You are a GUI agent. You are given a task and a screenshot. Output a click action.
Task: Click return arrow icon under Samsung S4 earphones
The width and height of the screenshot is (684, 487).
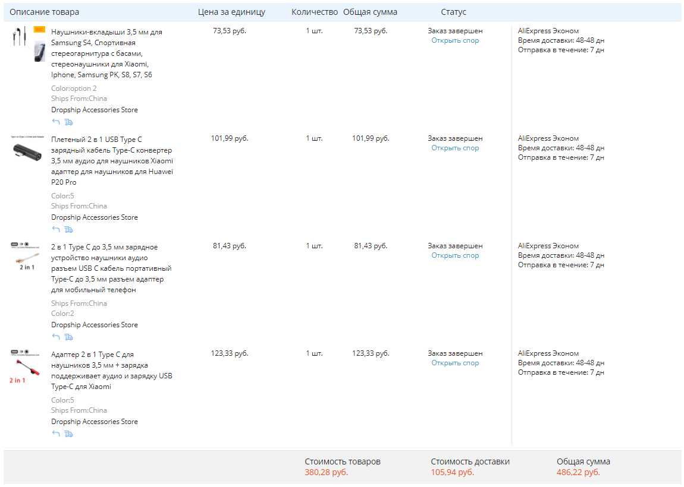pos(56,122)
